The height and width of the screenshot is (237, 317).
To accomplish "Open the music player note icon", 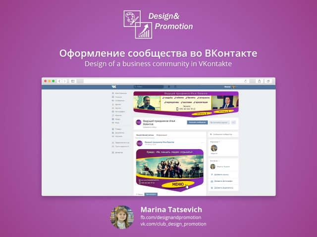I will pyautogui.click(x=175, y=87).
